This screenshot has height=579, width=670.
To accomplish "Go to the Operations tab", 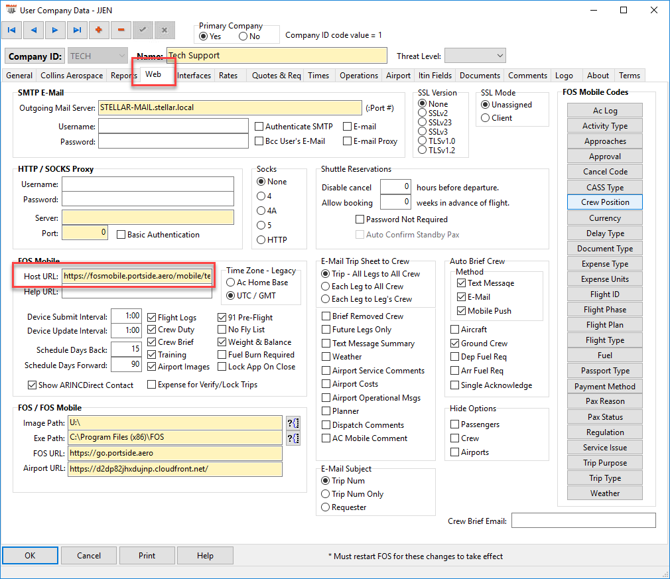I will click(x=359, y=75).
